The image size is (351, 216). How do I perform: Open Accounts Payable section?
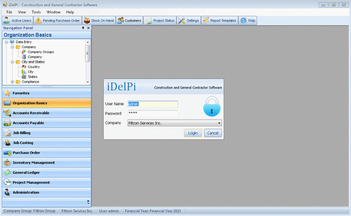pyautogui.click(x=47, y=123)
